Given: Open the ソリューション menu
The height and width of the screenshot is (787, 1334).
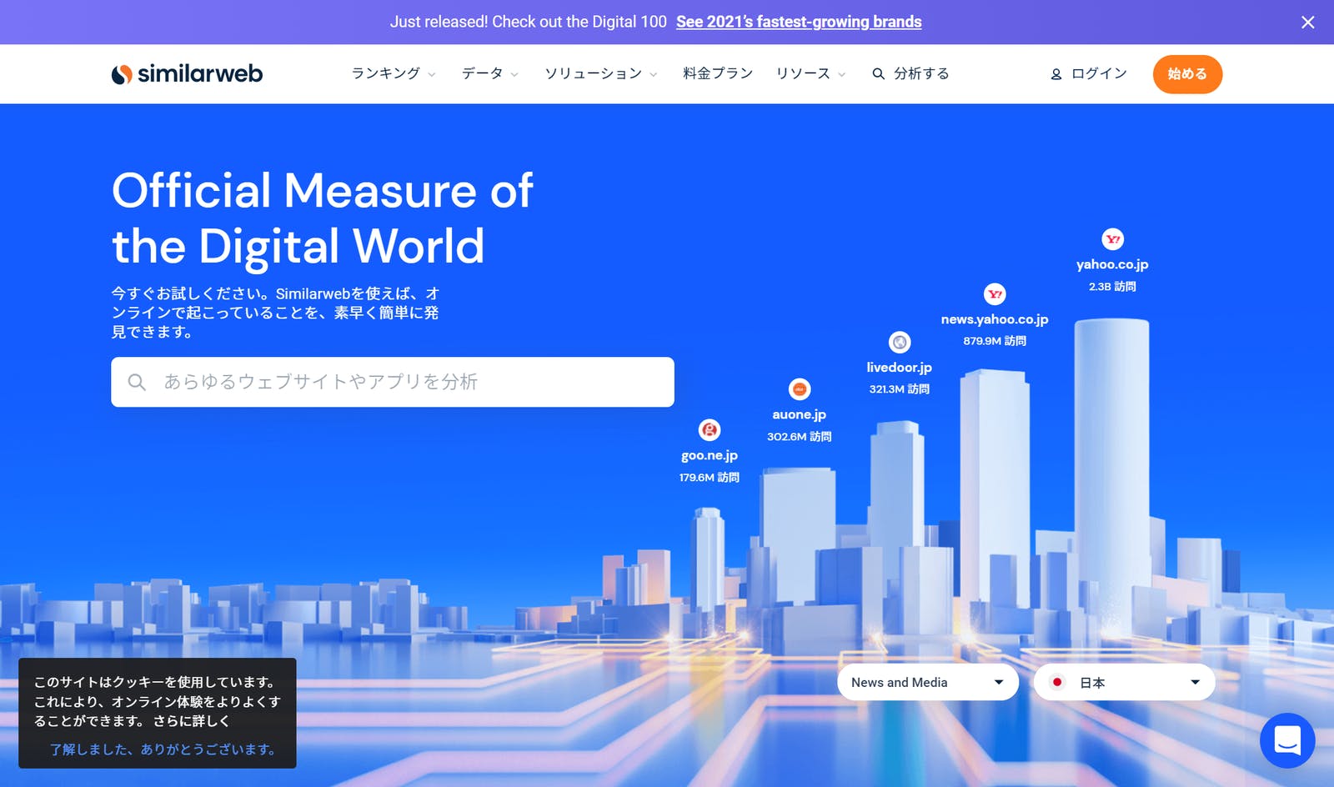Looking at the screenshot, I should coord(594,73).
